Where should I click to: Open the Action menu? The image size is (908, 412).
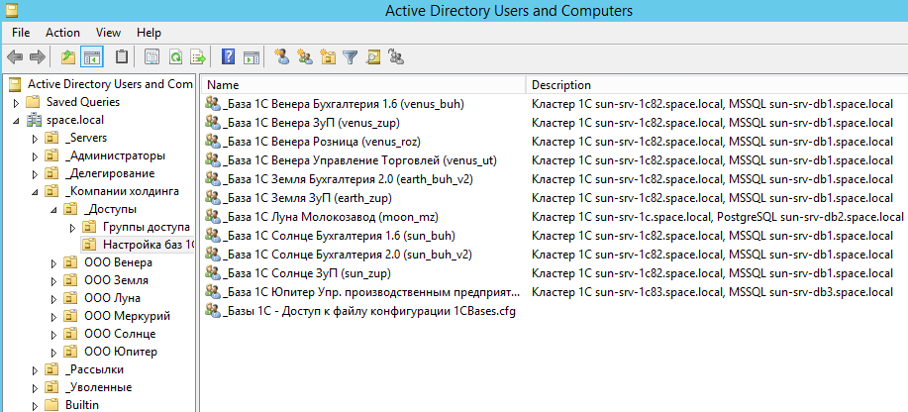(x=62, y=33)
